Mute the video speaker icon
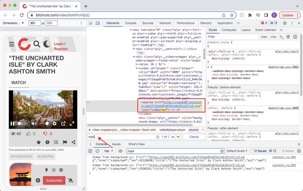303x191 pixels. (34, 124)
